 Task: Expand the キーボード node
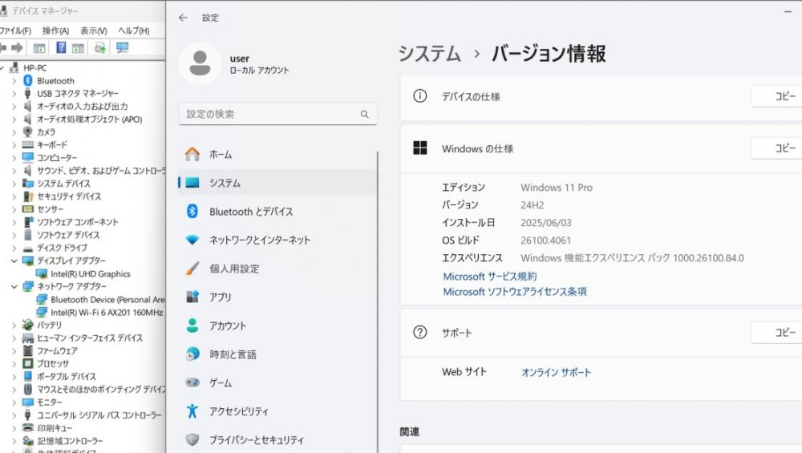[x=14, y=145]
